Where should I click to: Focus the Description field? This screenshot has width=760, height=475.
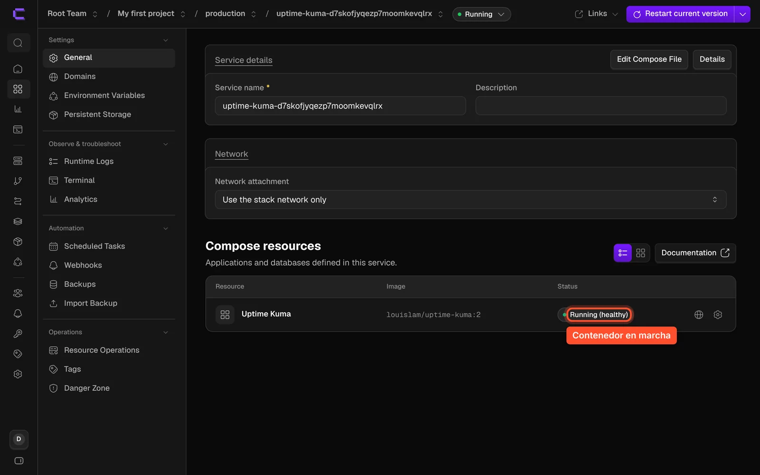(601, 106)
